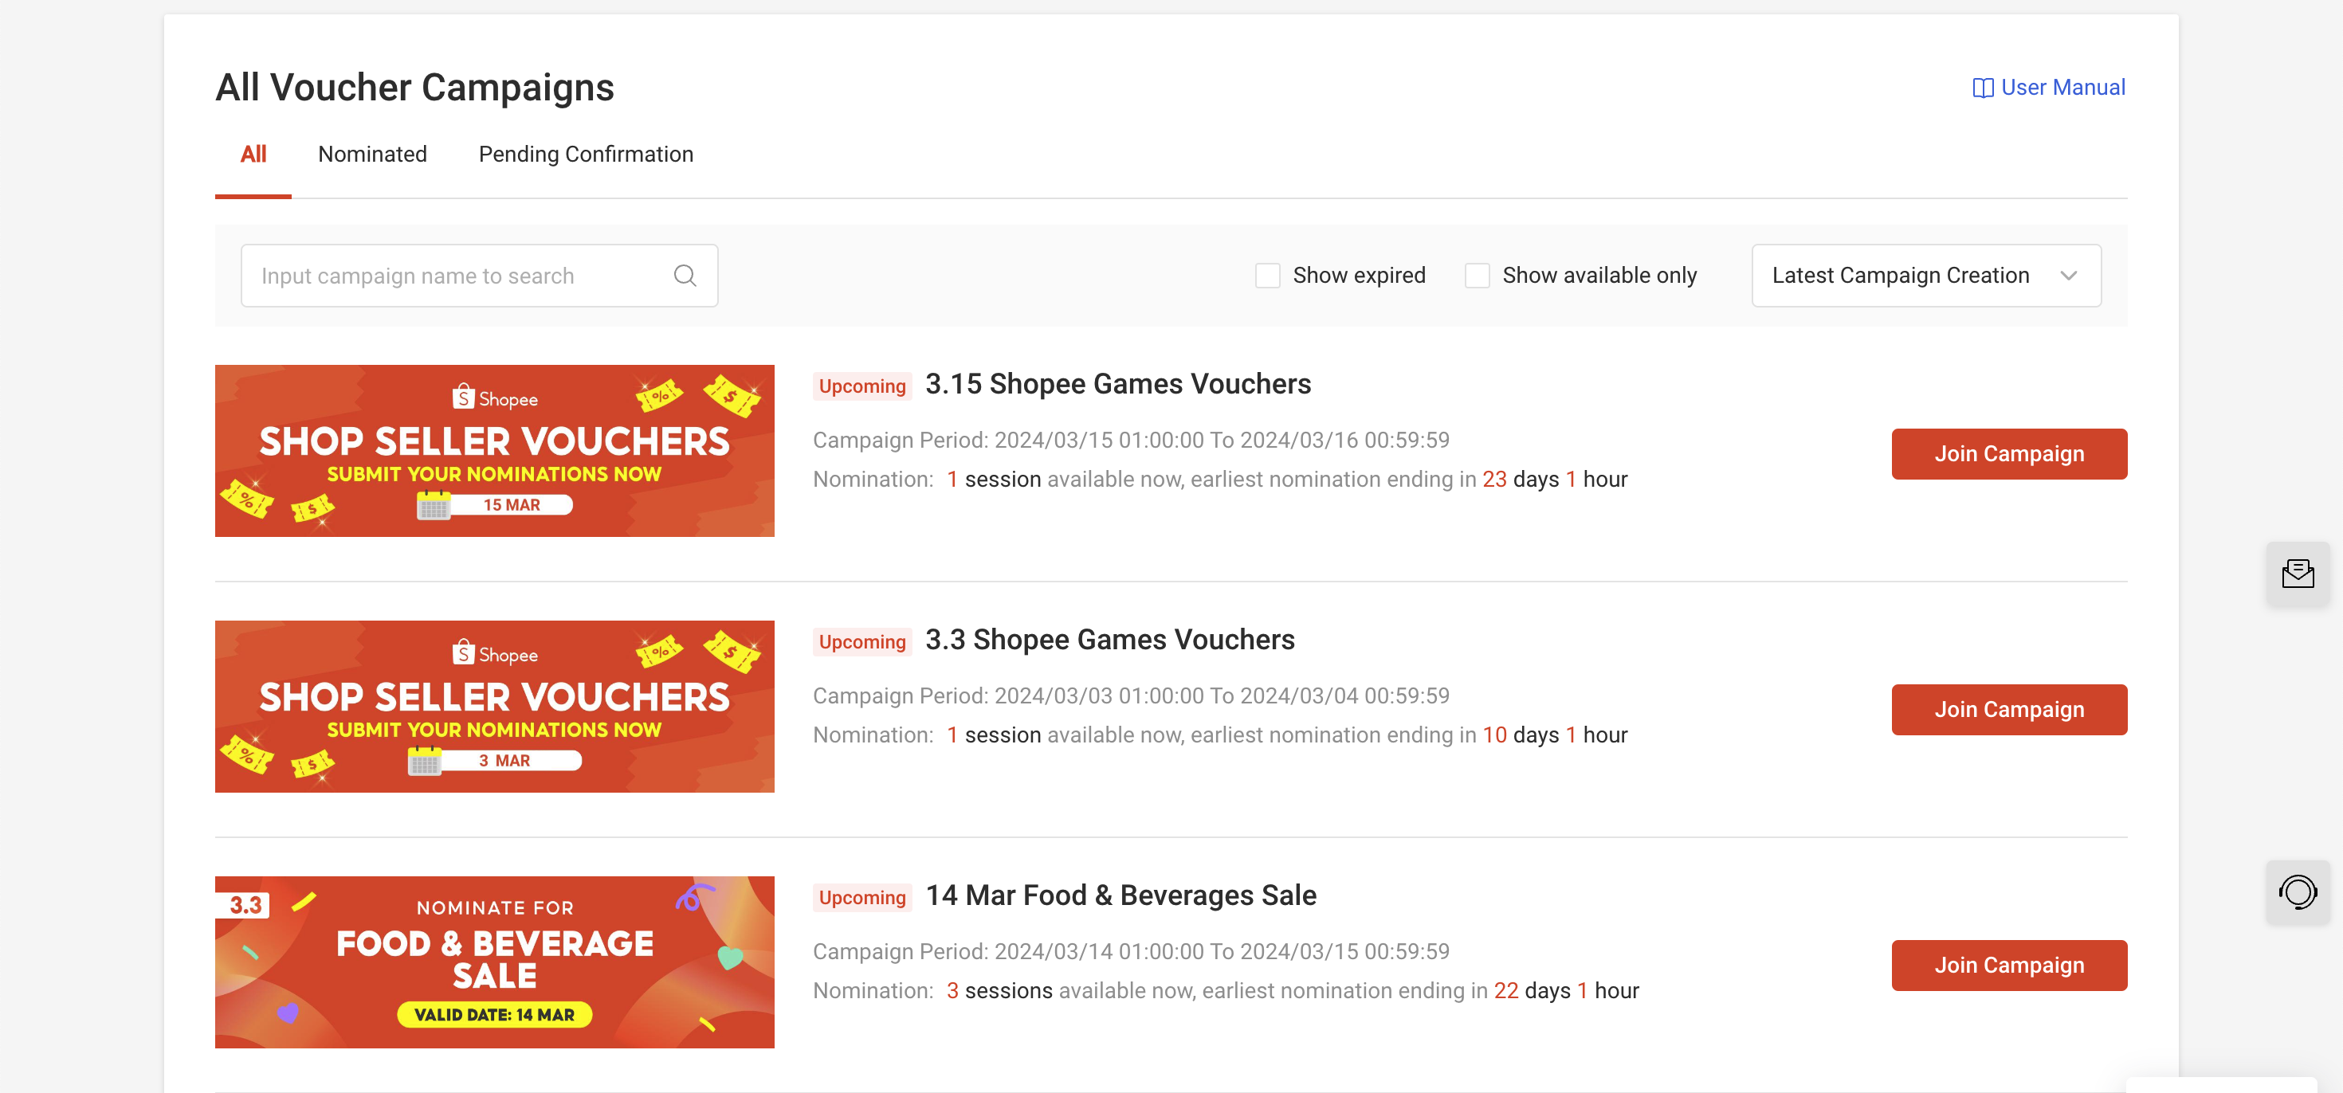Click the search magnifier icon
Screen dimensions: 2343x1093
click(685, 276)
